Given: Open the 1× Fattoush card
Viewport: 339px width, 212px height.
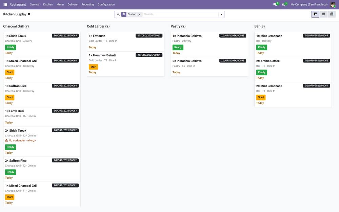Looking at the screenshot, I should pyautogui.click(x=125, y=42).
